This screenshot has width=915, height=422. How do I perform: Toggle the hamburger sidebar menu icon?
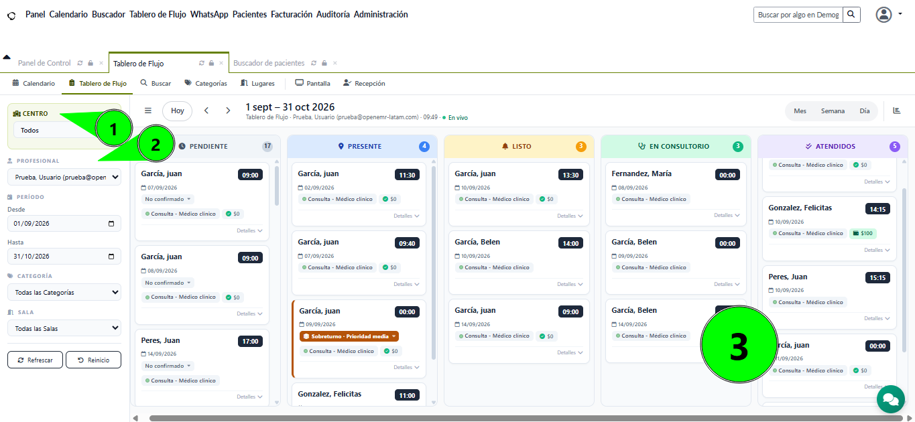[x=148, y=111]
